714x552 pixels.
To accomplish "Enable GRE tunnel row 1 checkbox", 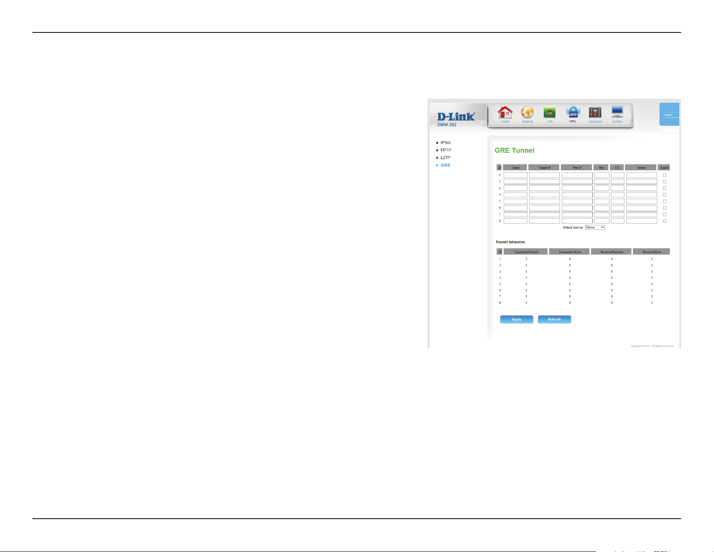I will pos(664,175).
